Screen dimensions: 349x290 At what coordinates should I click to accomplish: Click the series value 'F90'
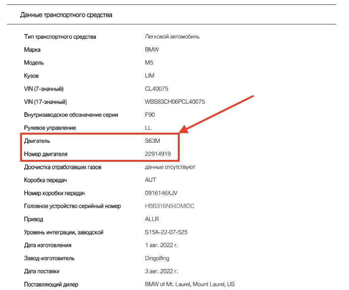point(150,114)
